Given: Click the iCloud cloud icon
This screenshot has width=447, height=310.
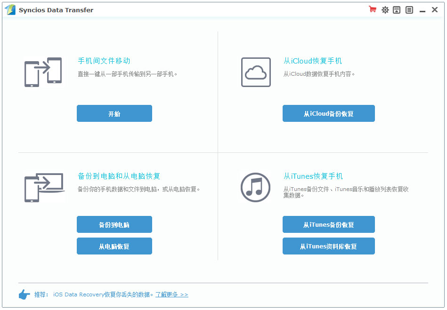Looking at the screenshot, I should [x=256, y=72].
